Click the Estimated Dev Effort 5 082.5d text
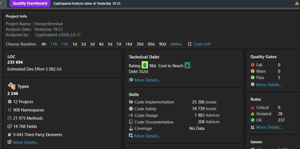Screen dimensions: 300x149 (x=34, y=69)
